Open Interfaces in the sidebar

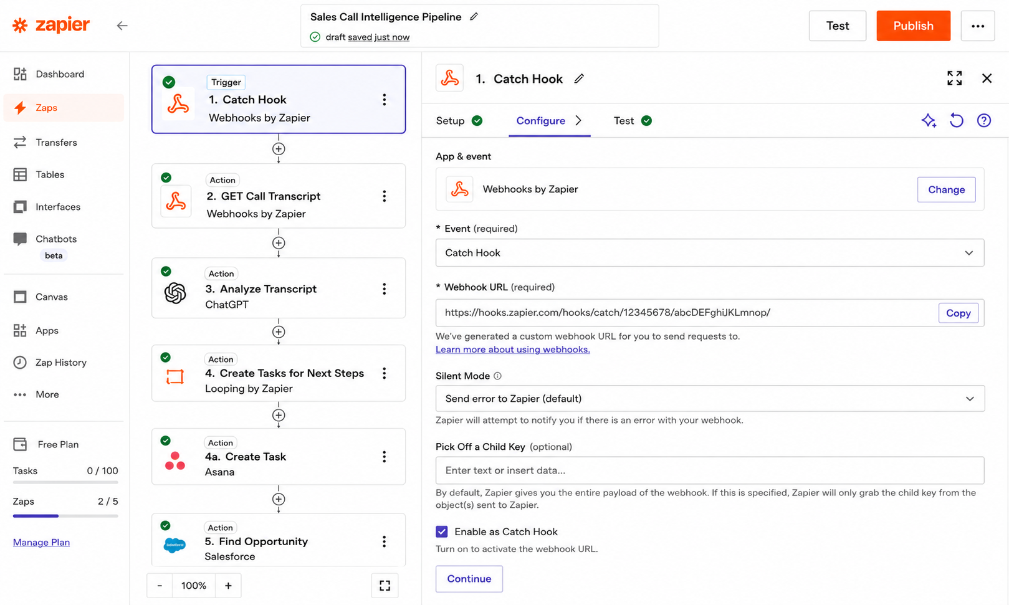pos(63,207)
